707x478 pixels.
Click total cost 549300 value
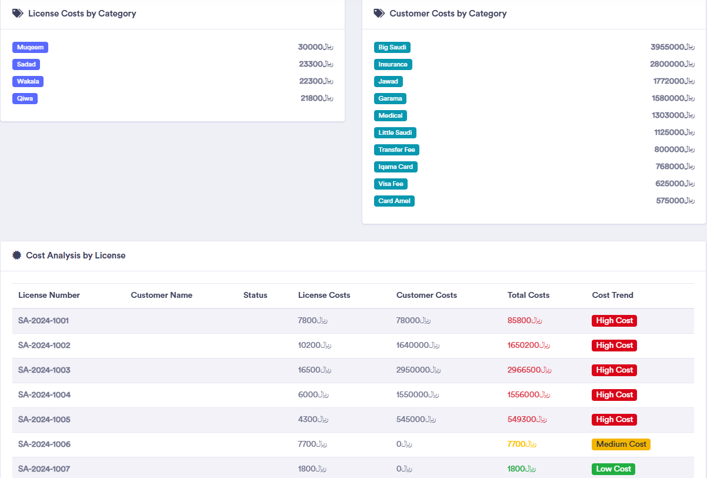click(x=527, y=420)
